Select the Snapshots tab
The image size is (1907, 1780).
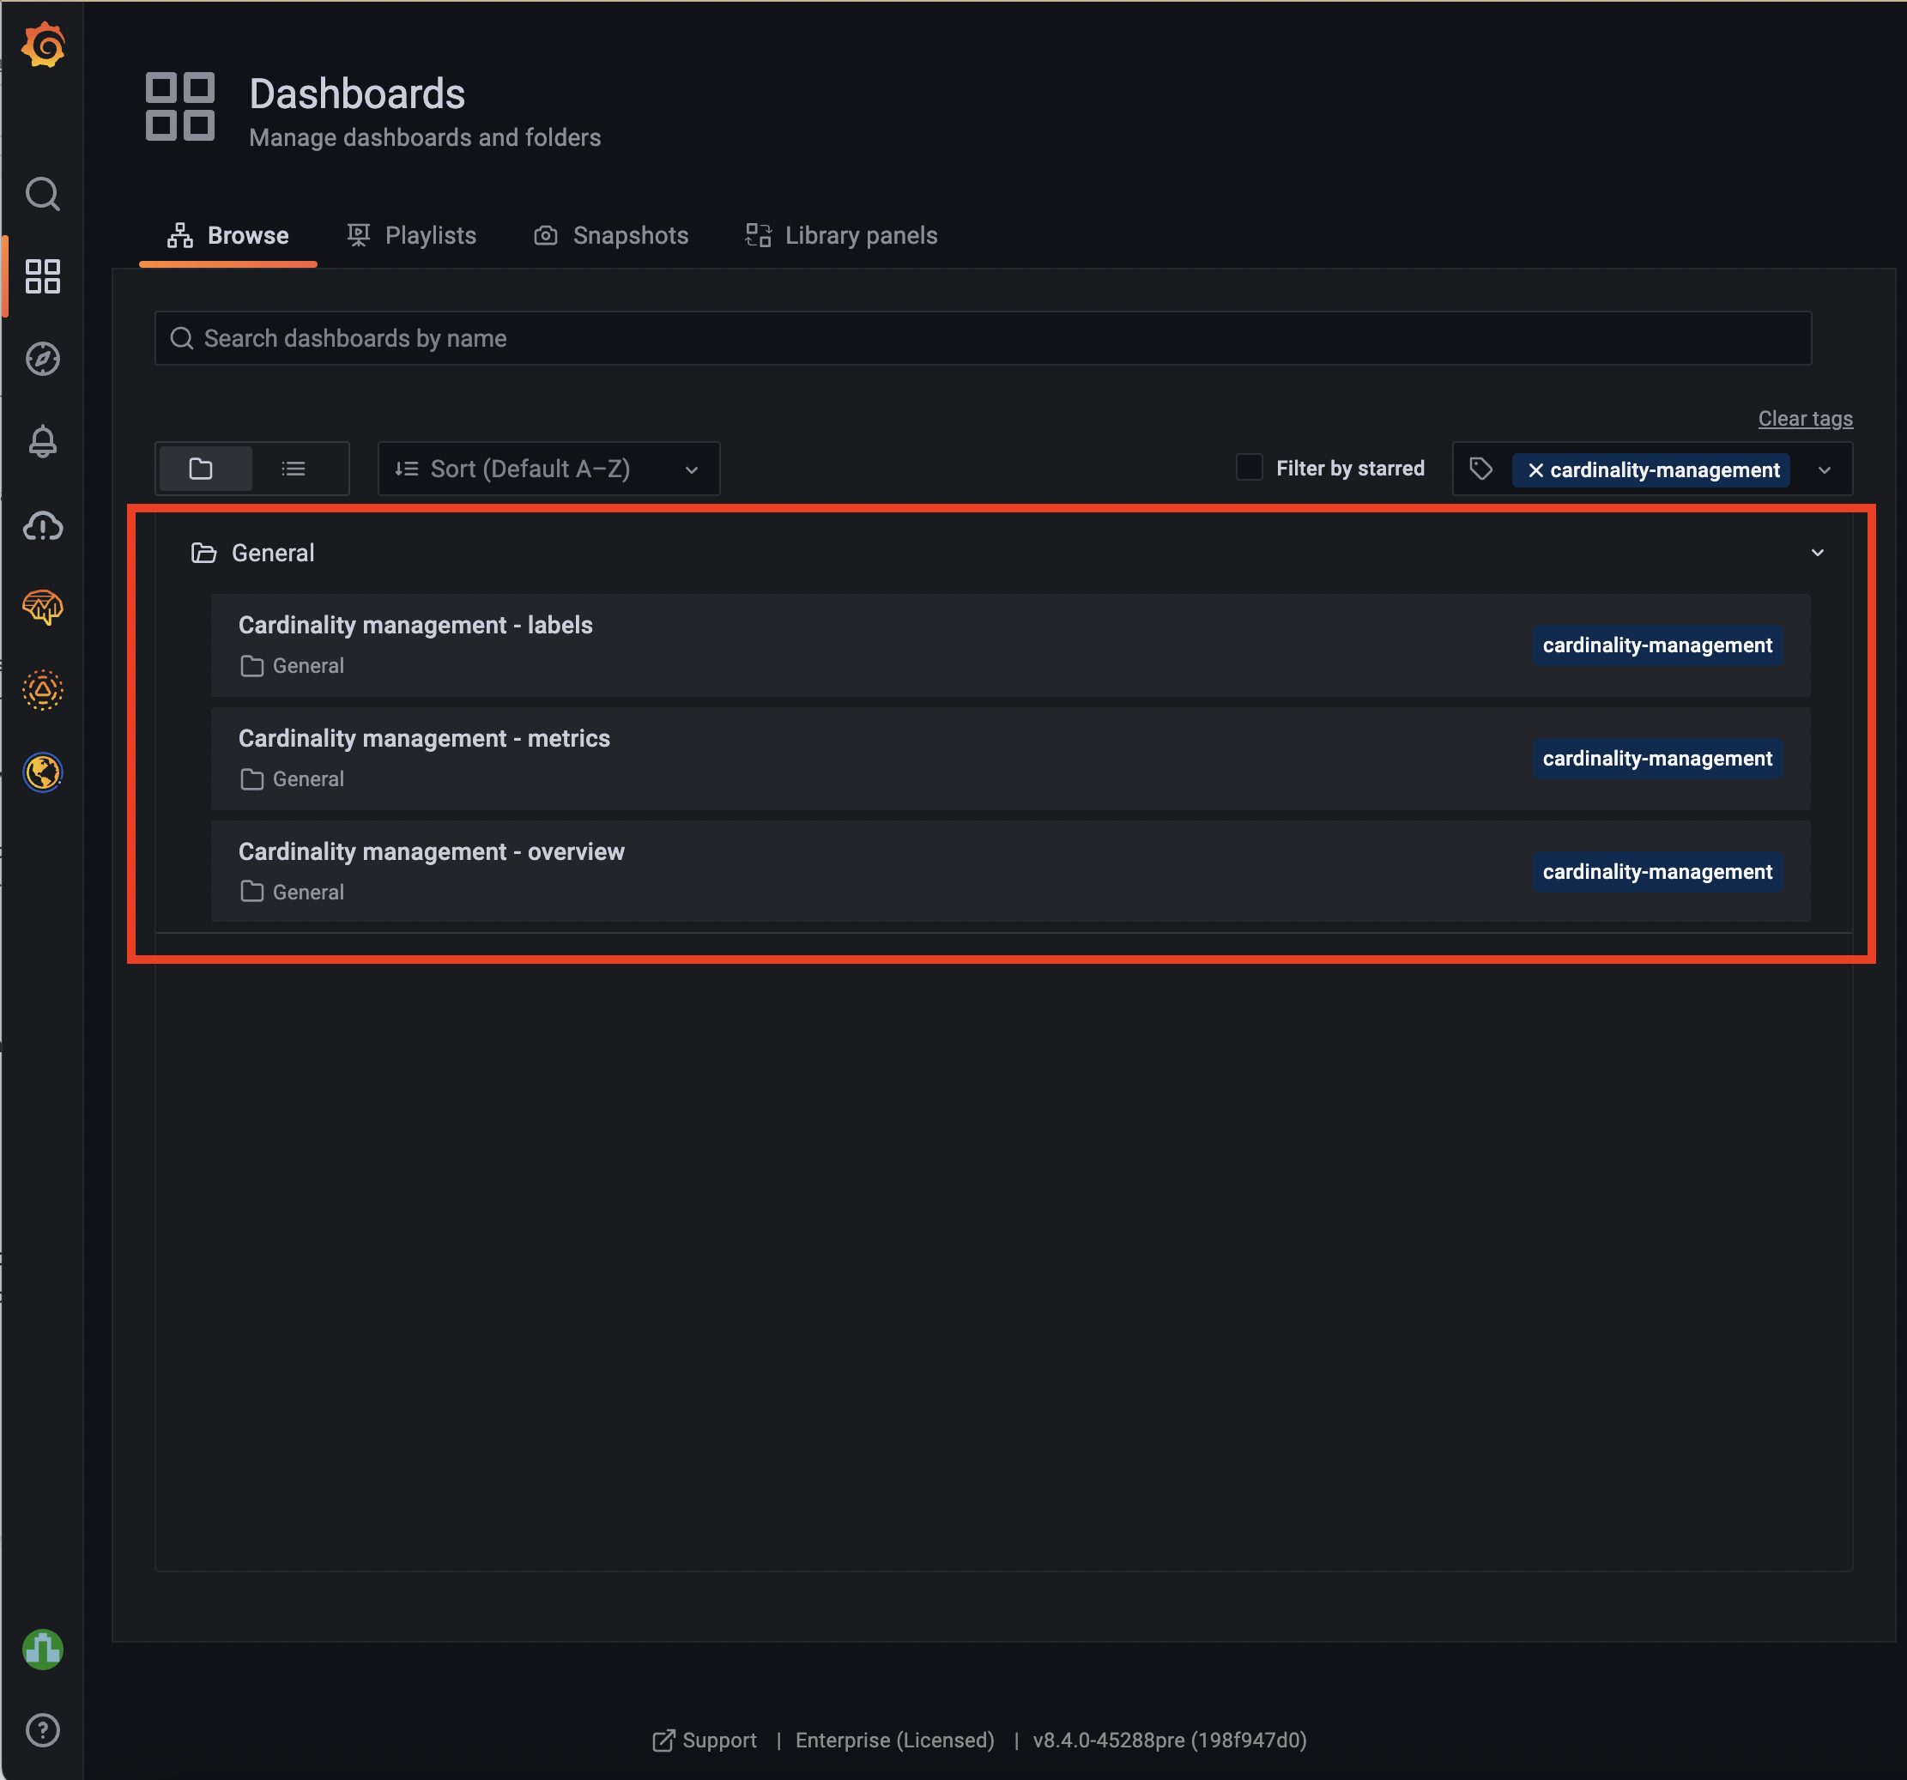click(611, 235)
